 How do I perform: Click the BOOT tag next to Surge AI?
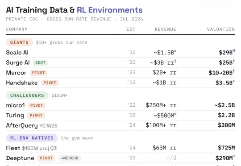pyautogui.click(x=40, y=63)
